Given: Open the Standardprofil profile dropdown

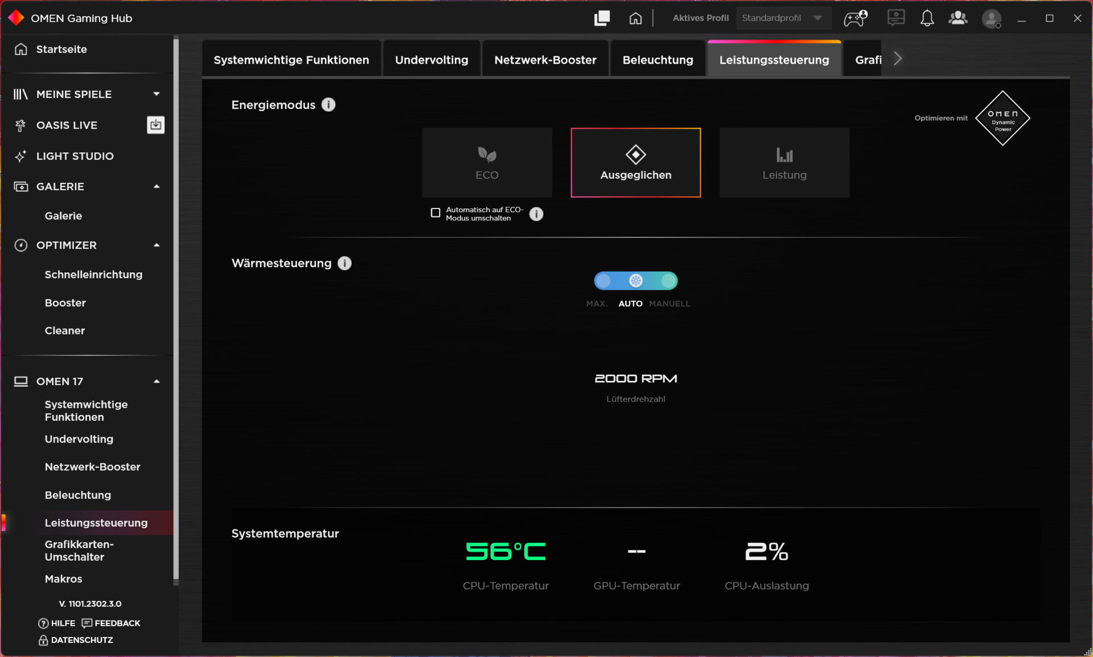Looking at the screenshot, I should (x=783, y=18).
